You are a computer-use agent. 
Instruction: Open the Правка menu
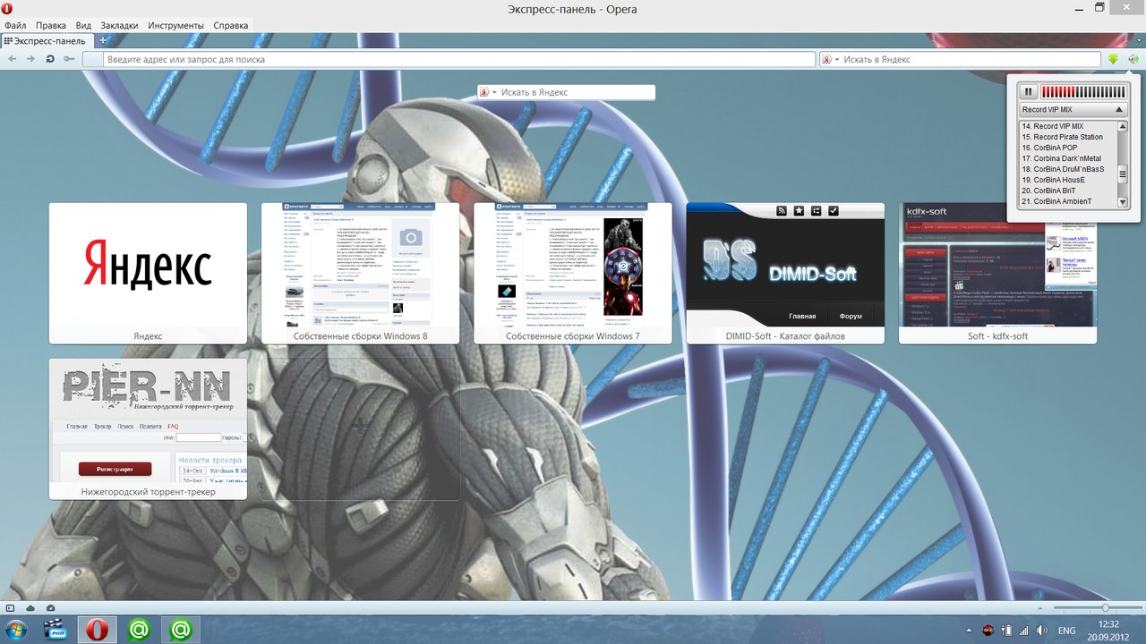tap(51, 26)
